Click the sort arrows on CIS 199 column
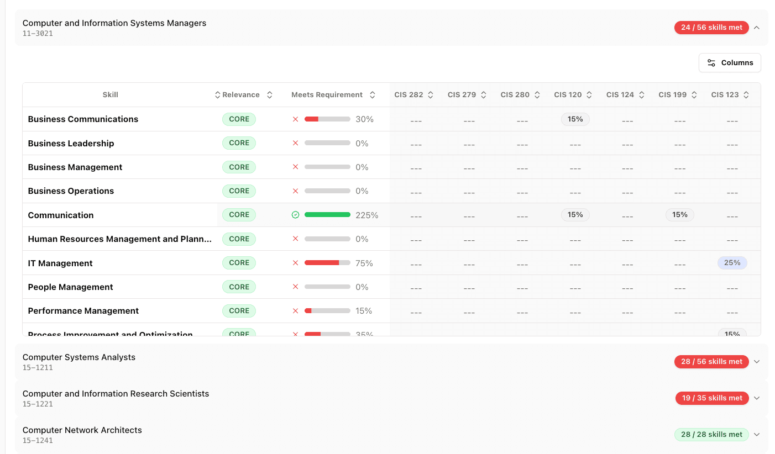 pos(695,94)
